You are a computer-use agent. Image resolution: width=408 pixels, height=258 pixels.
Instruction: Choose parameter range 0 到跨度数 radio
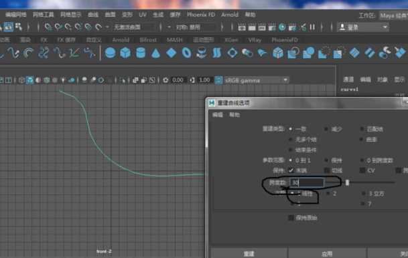click(x=362, y=160)
